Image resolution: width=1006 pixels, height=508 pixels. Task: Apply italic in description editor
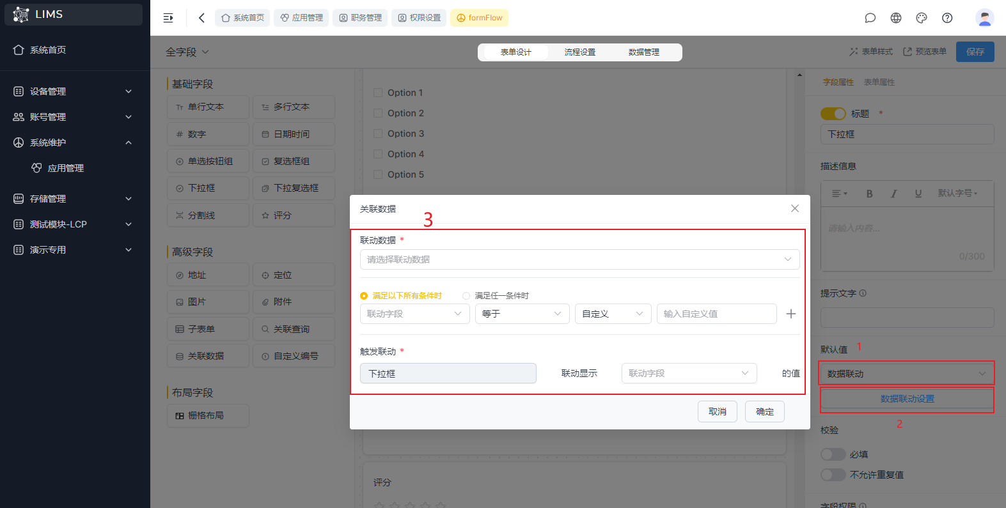(x=893, y=194)
